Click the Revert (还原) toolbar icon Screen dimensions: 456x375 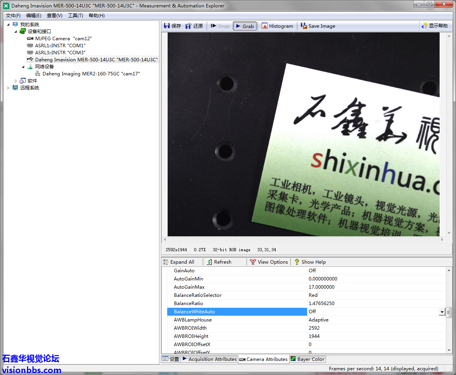189,26
